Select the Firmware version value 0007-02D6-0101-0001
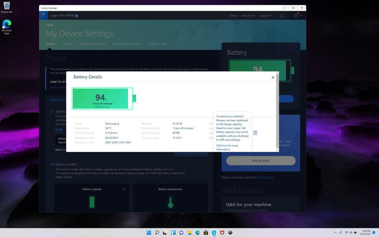 click(x=118, y=143)
